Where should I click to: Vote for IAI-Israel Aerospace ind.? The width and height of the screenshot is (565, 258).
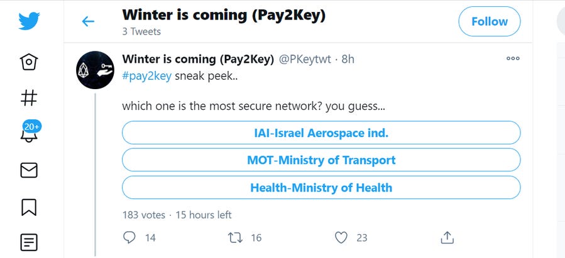coord(321,132)
